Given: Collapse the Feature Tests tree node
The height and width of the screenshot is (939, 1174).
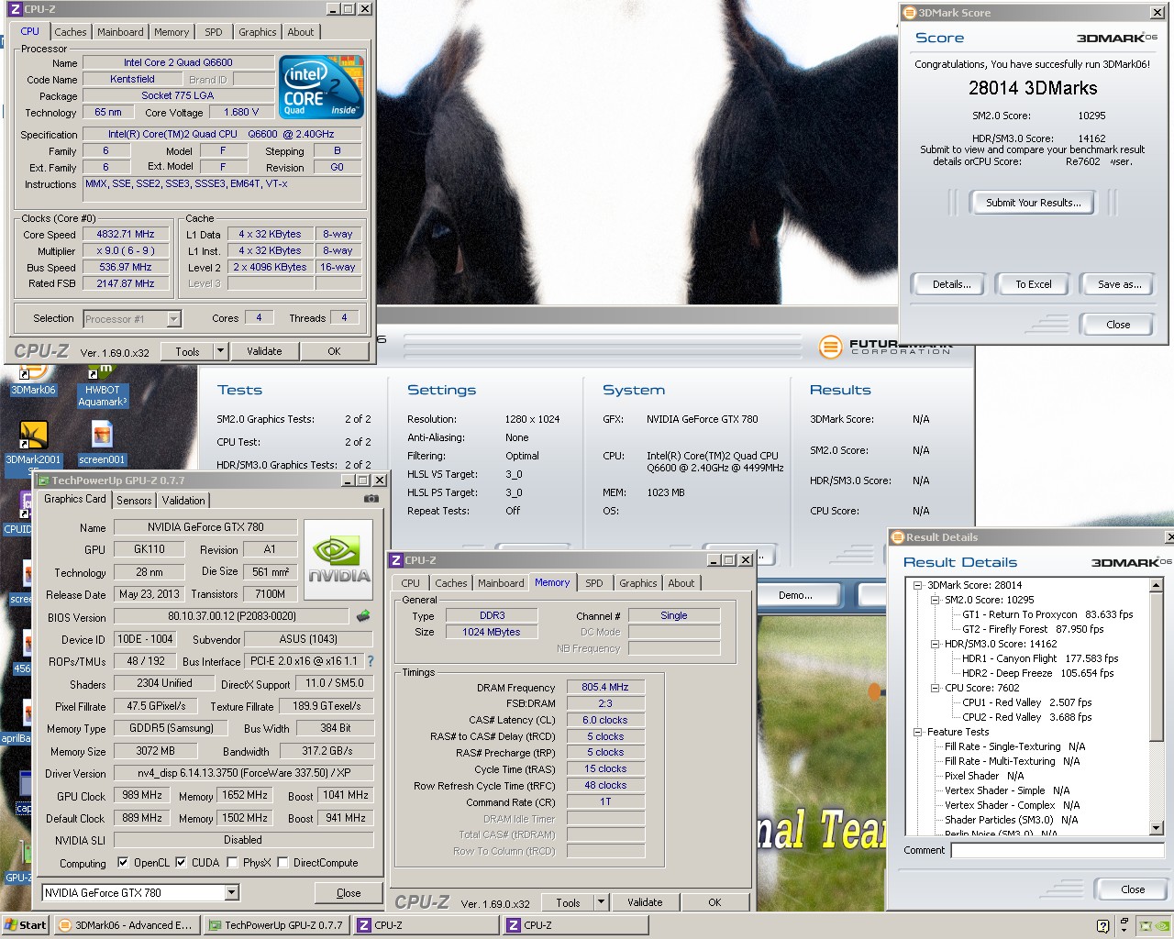Looking at the screenshot, I should (x=918, y=732).
